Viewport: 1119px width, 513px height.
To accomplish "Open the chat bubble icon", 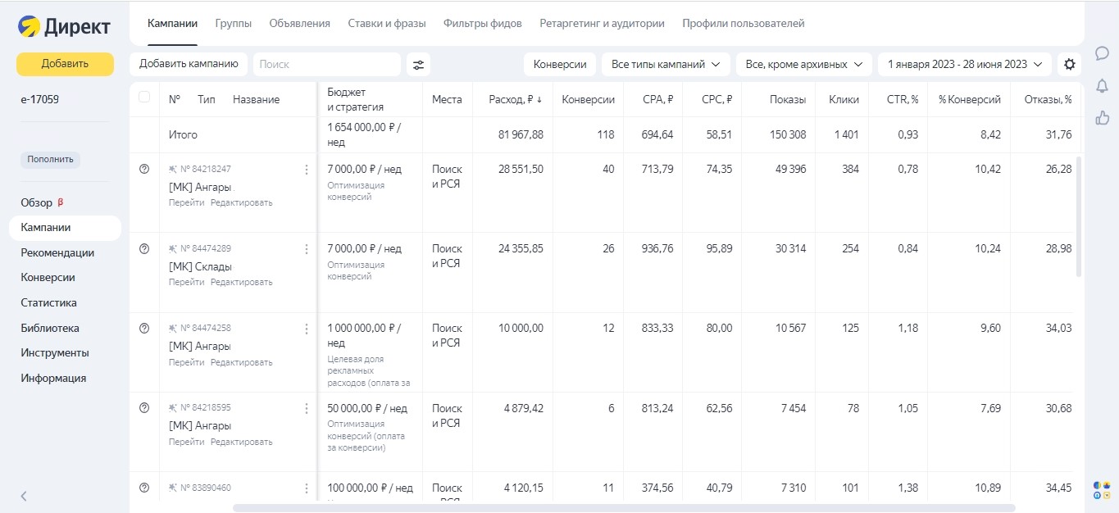I will (x=1102, y=53).
